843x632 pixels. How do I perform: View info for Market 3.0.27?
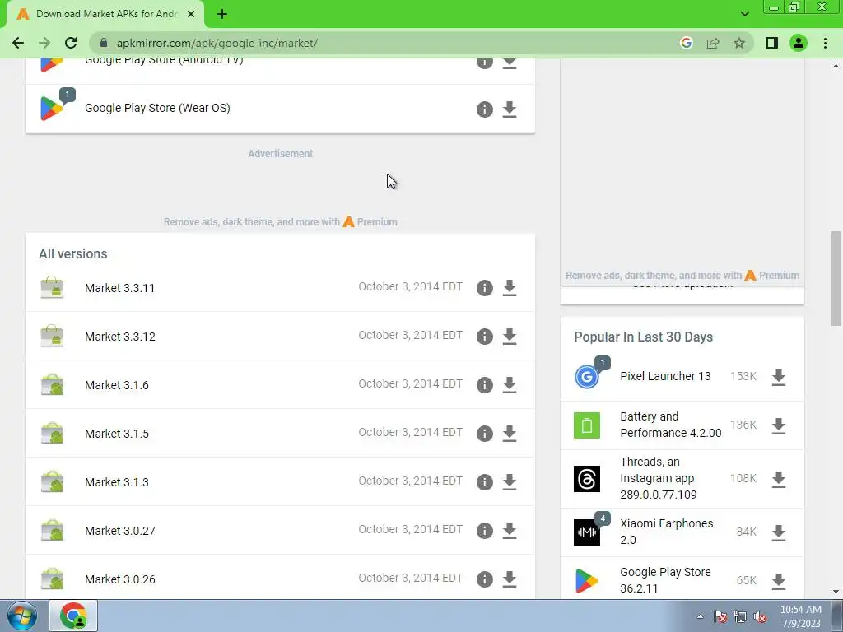484,531
